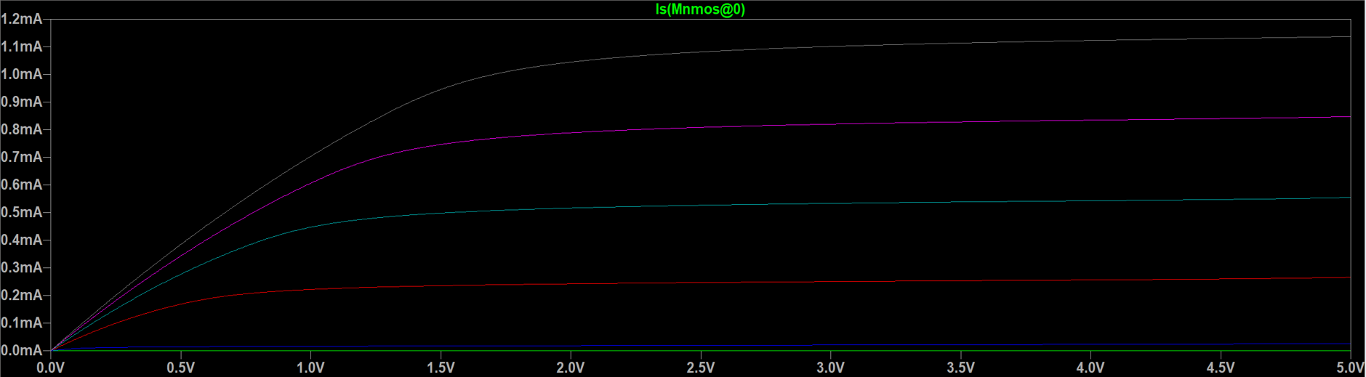Click the 3.0V x-axis label

830,368
